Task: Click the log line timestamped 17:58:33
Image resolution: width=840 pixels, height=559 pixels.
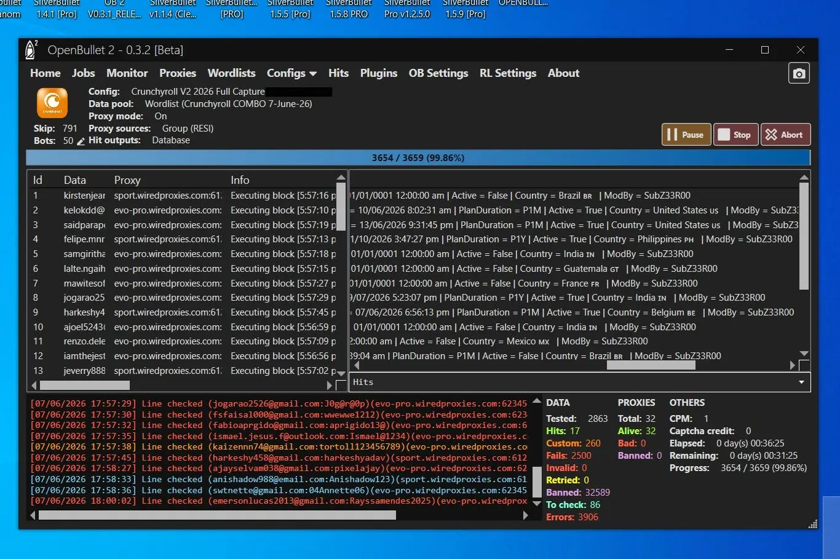Action: click(279, 479)
